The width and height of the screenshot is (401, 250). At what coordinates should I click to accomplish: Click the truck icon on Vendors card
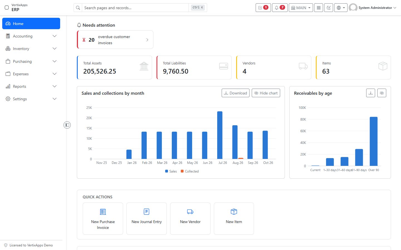coord(303,66)
